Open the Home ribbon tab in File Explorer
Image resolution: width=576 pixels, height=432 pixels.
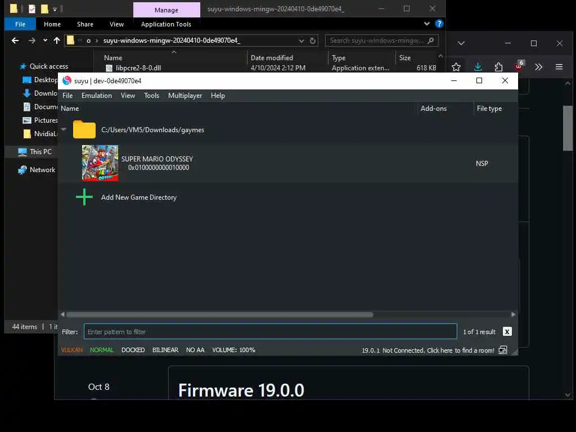[52, 24]
